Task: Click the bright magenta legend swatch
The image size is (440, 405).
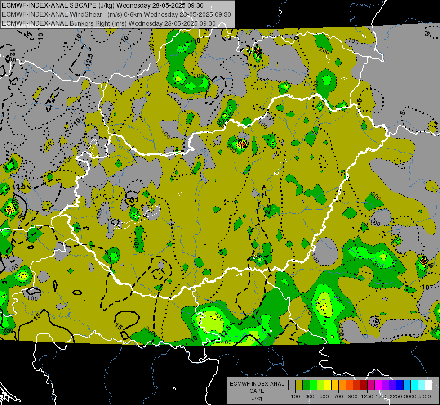Action: click(x=378, y=385)
